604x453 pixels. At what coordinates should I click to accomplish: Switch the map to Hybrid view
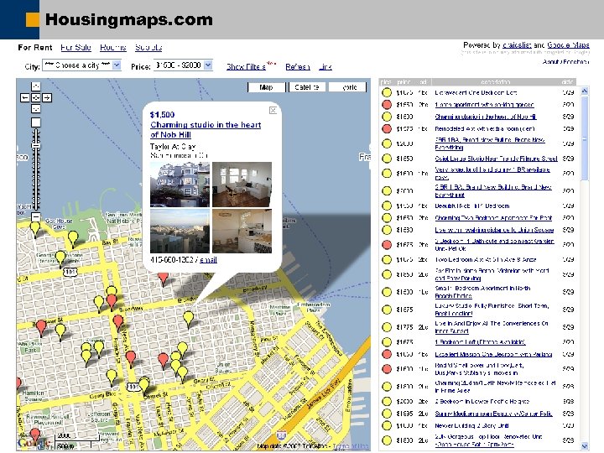[x=348, y=87]
